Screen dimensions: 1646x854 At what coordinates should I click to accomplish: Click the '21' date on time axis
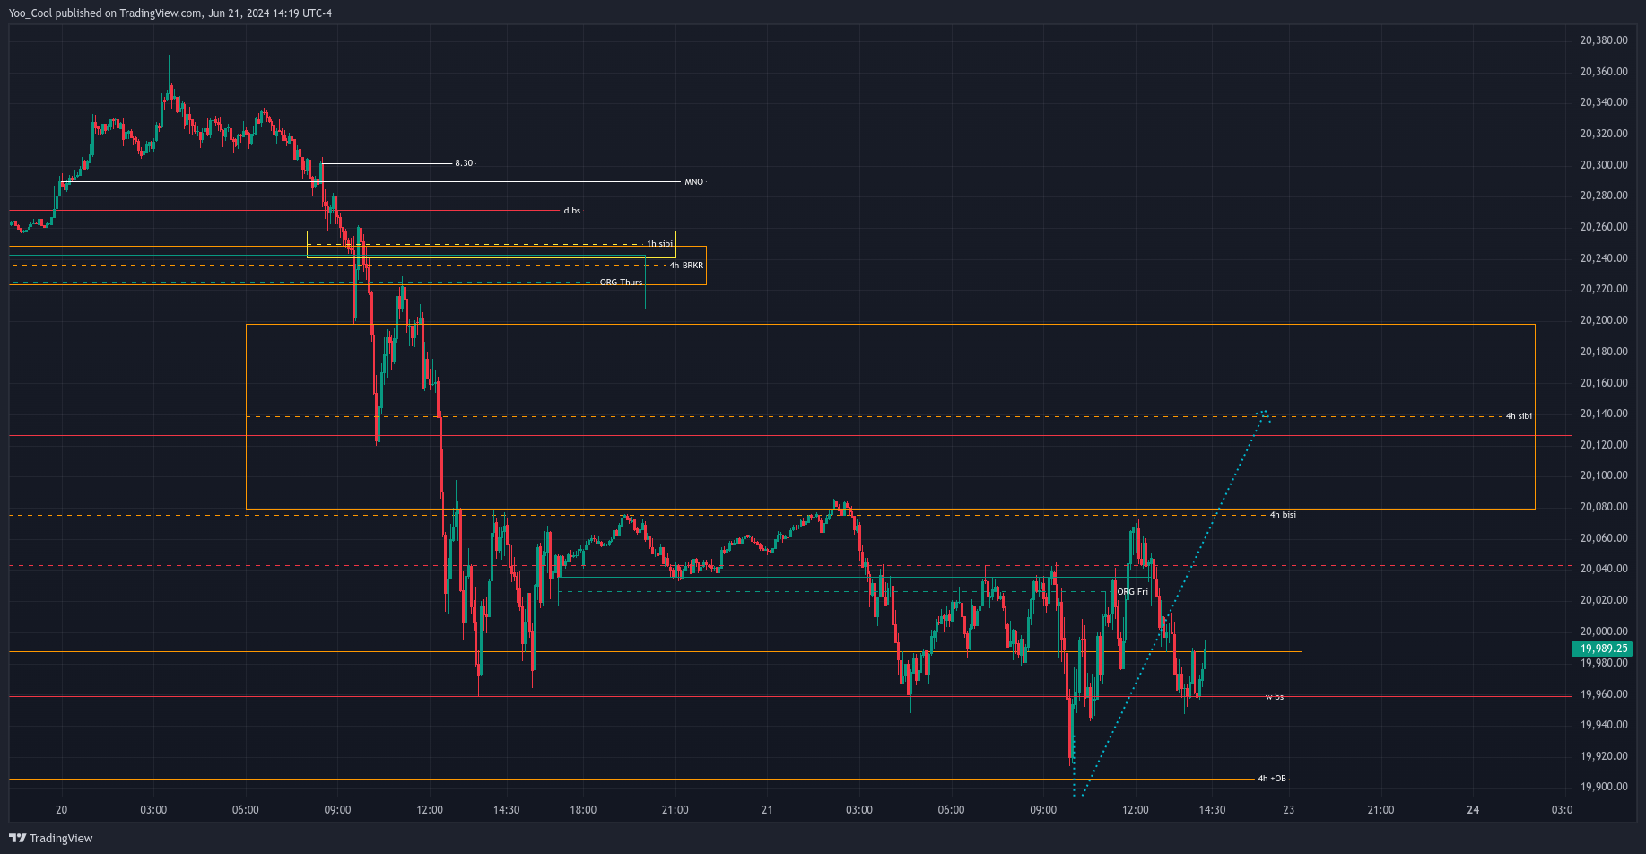coord(767,810)
